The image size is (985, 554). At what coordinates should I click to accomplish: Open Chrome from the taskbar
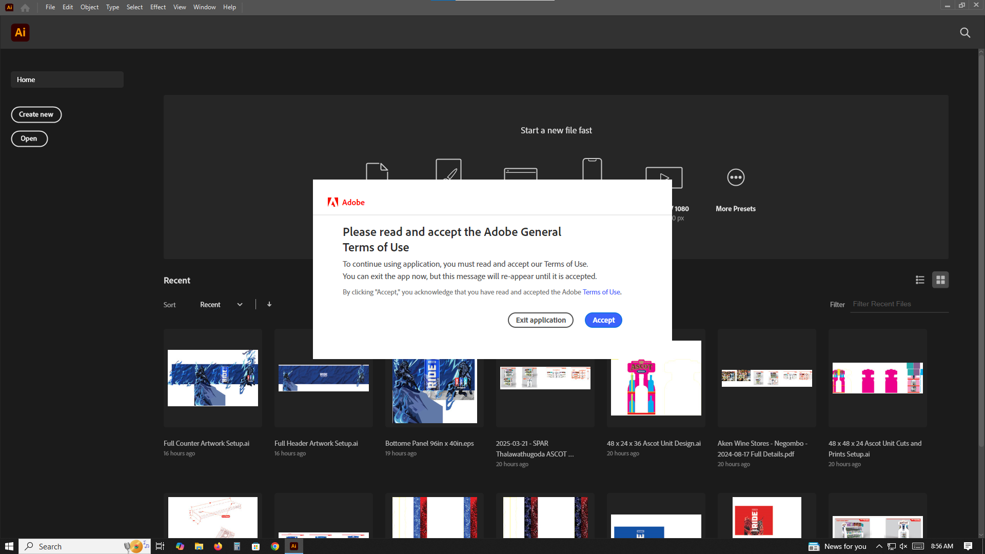pyautogui.click(x=275, y=546)
